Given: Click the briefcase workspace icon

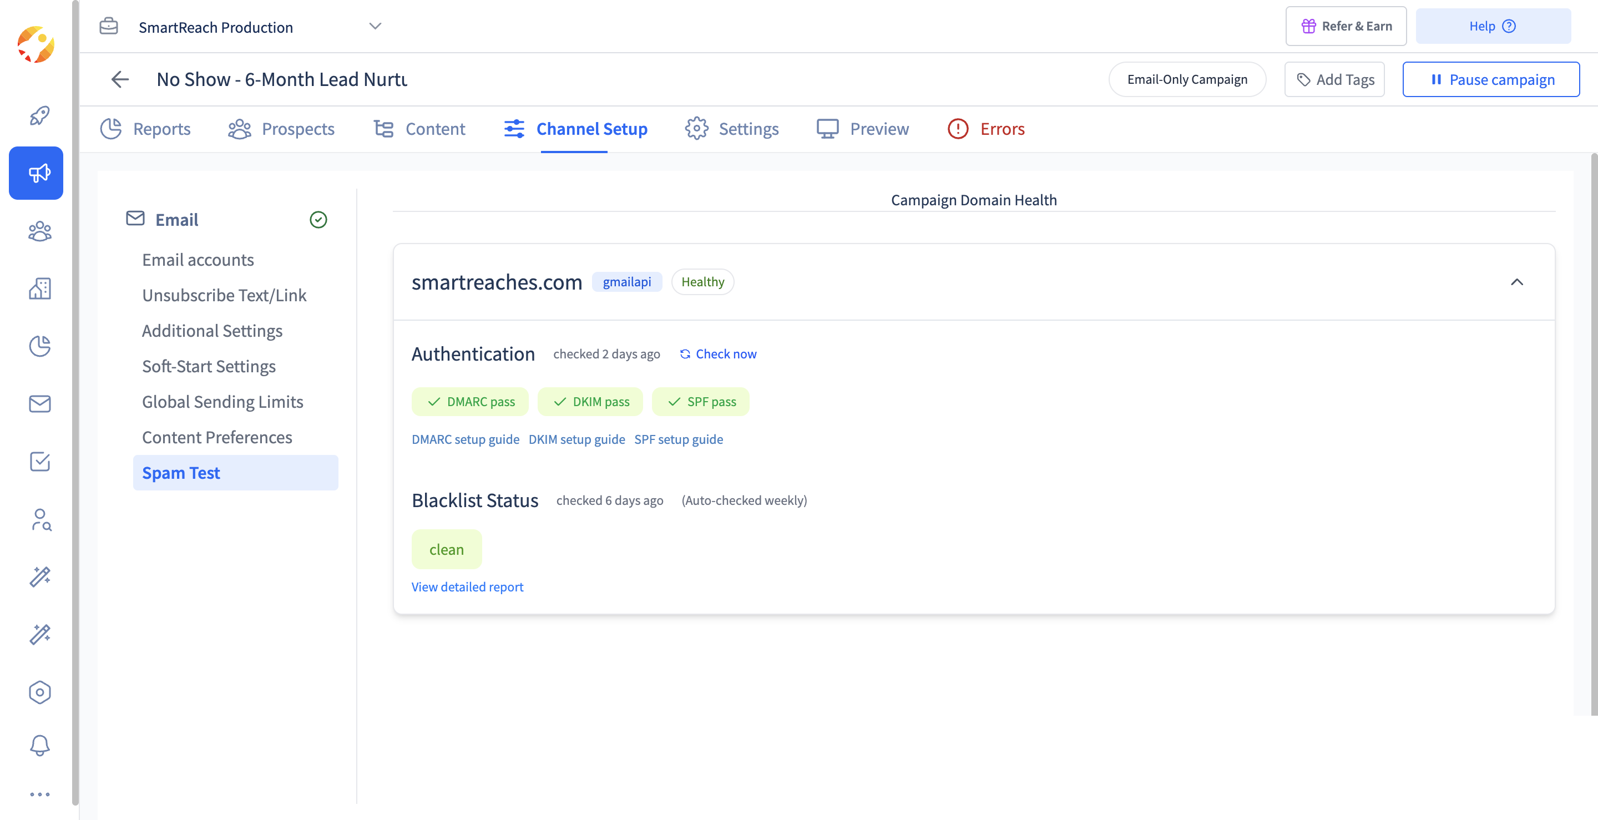Looking at the screenshot, I should [109, 26].
